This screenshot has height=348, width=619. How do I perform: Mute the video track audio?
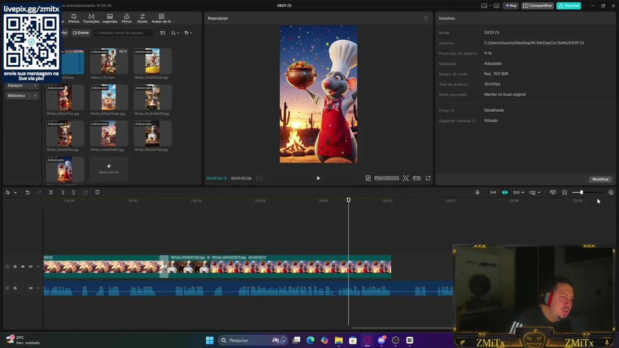(30, 266)
